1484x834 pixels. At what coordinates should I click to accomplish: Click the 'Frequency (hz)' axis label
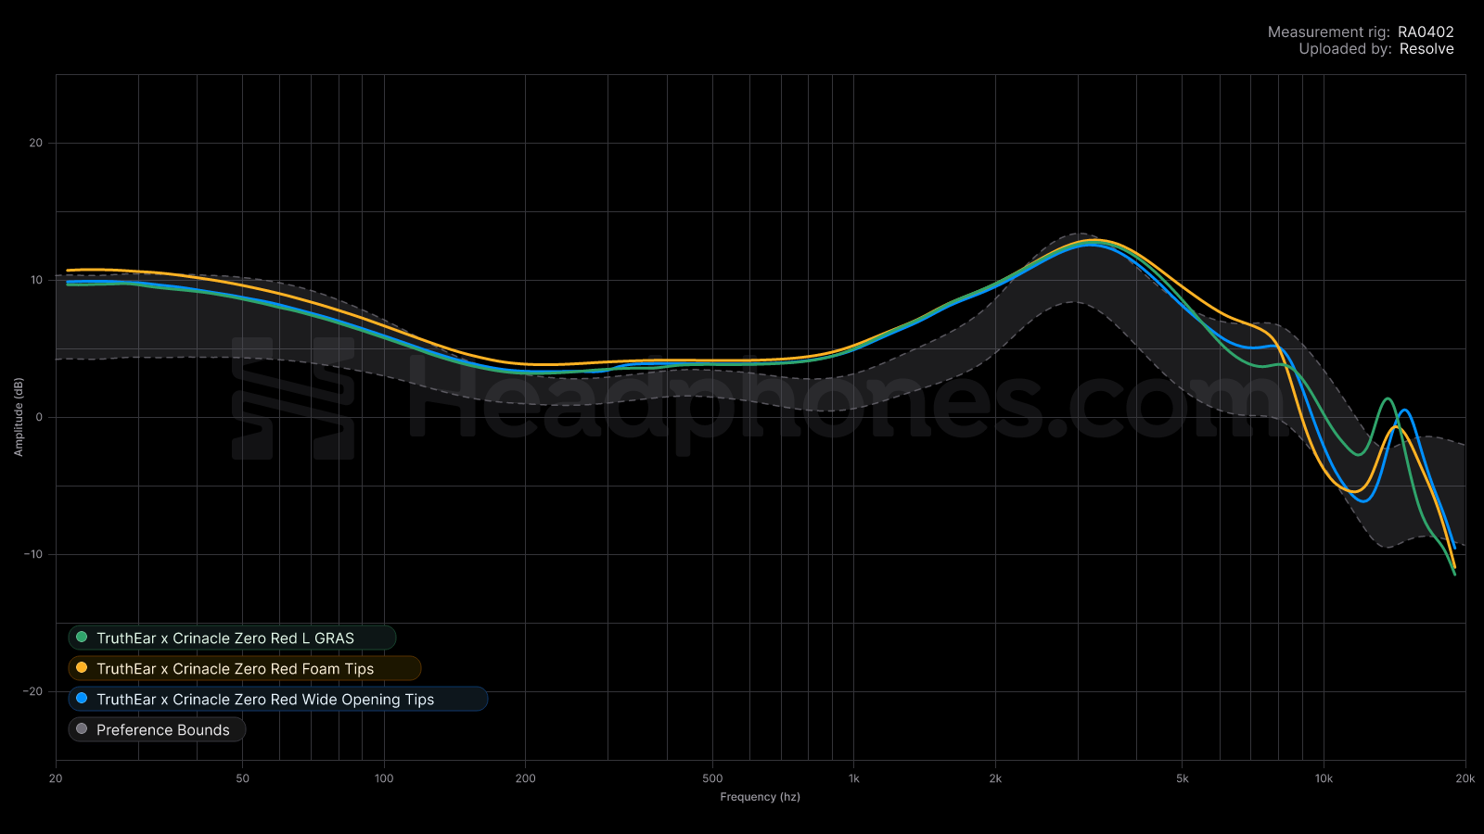tap(760, 797)
